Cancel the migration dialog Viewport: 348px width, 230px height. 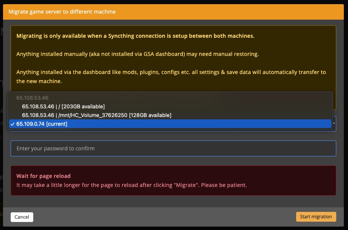pos(22,217)
